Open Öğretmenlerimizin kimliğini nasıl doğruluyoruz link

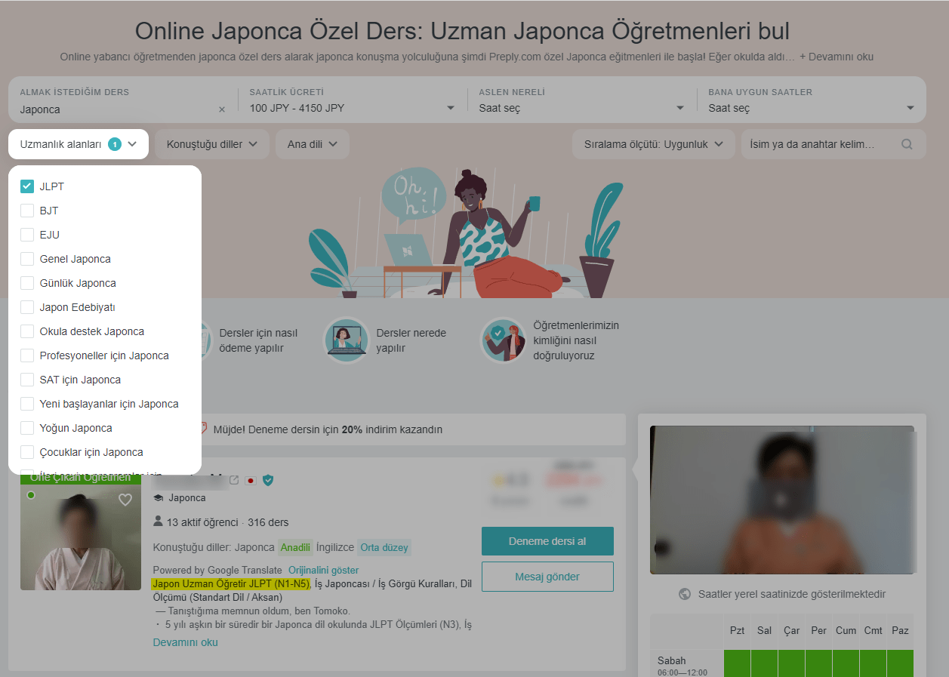click(x=576, y=340)
